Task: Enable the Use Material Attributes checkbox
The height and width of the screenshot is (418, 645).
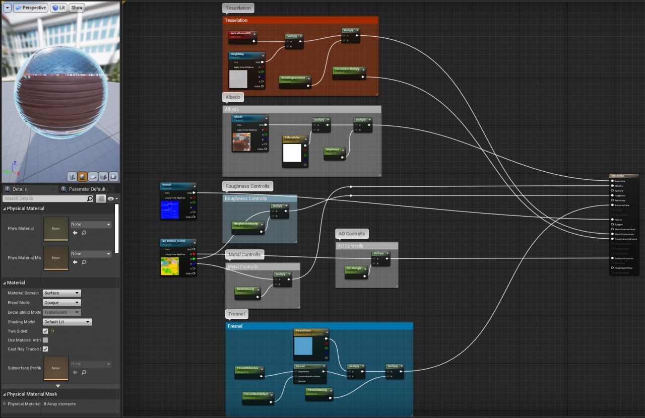Action: point(45,340)
